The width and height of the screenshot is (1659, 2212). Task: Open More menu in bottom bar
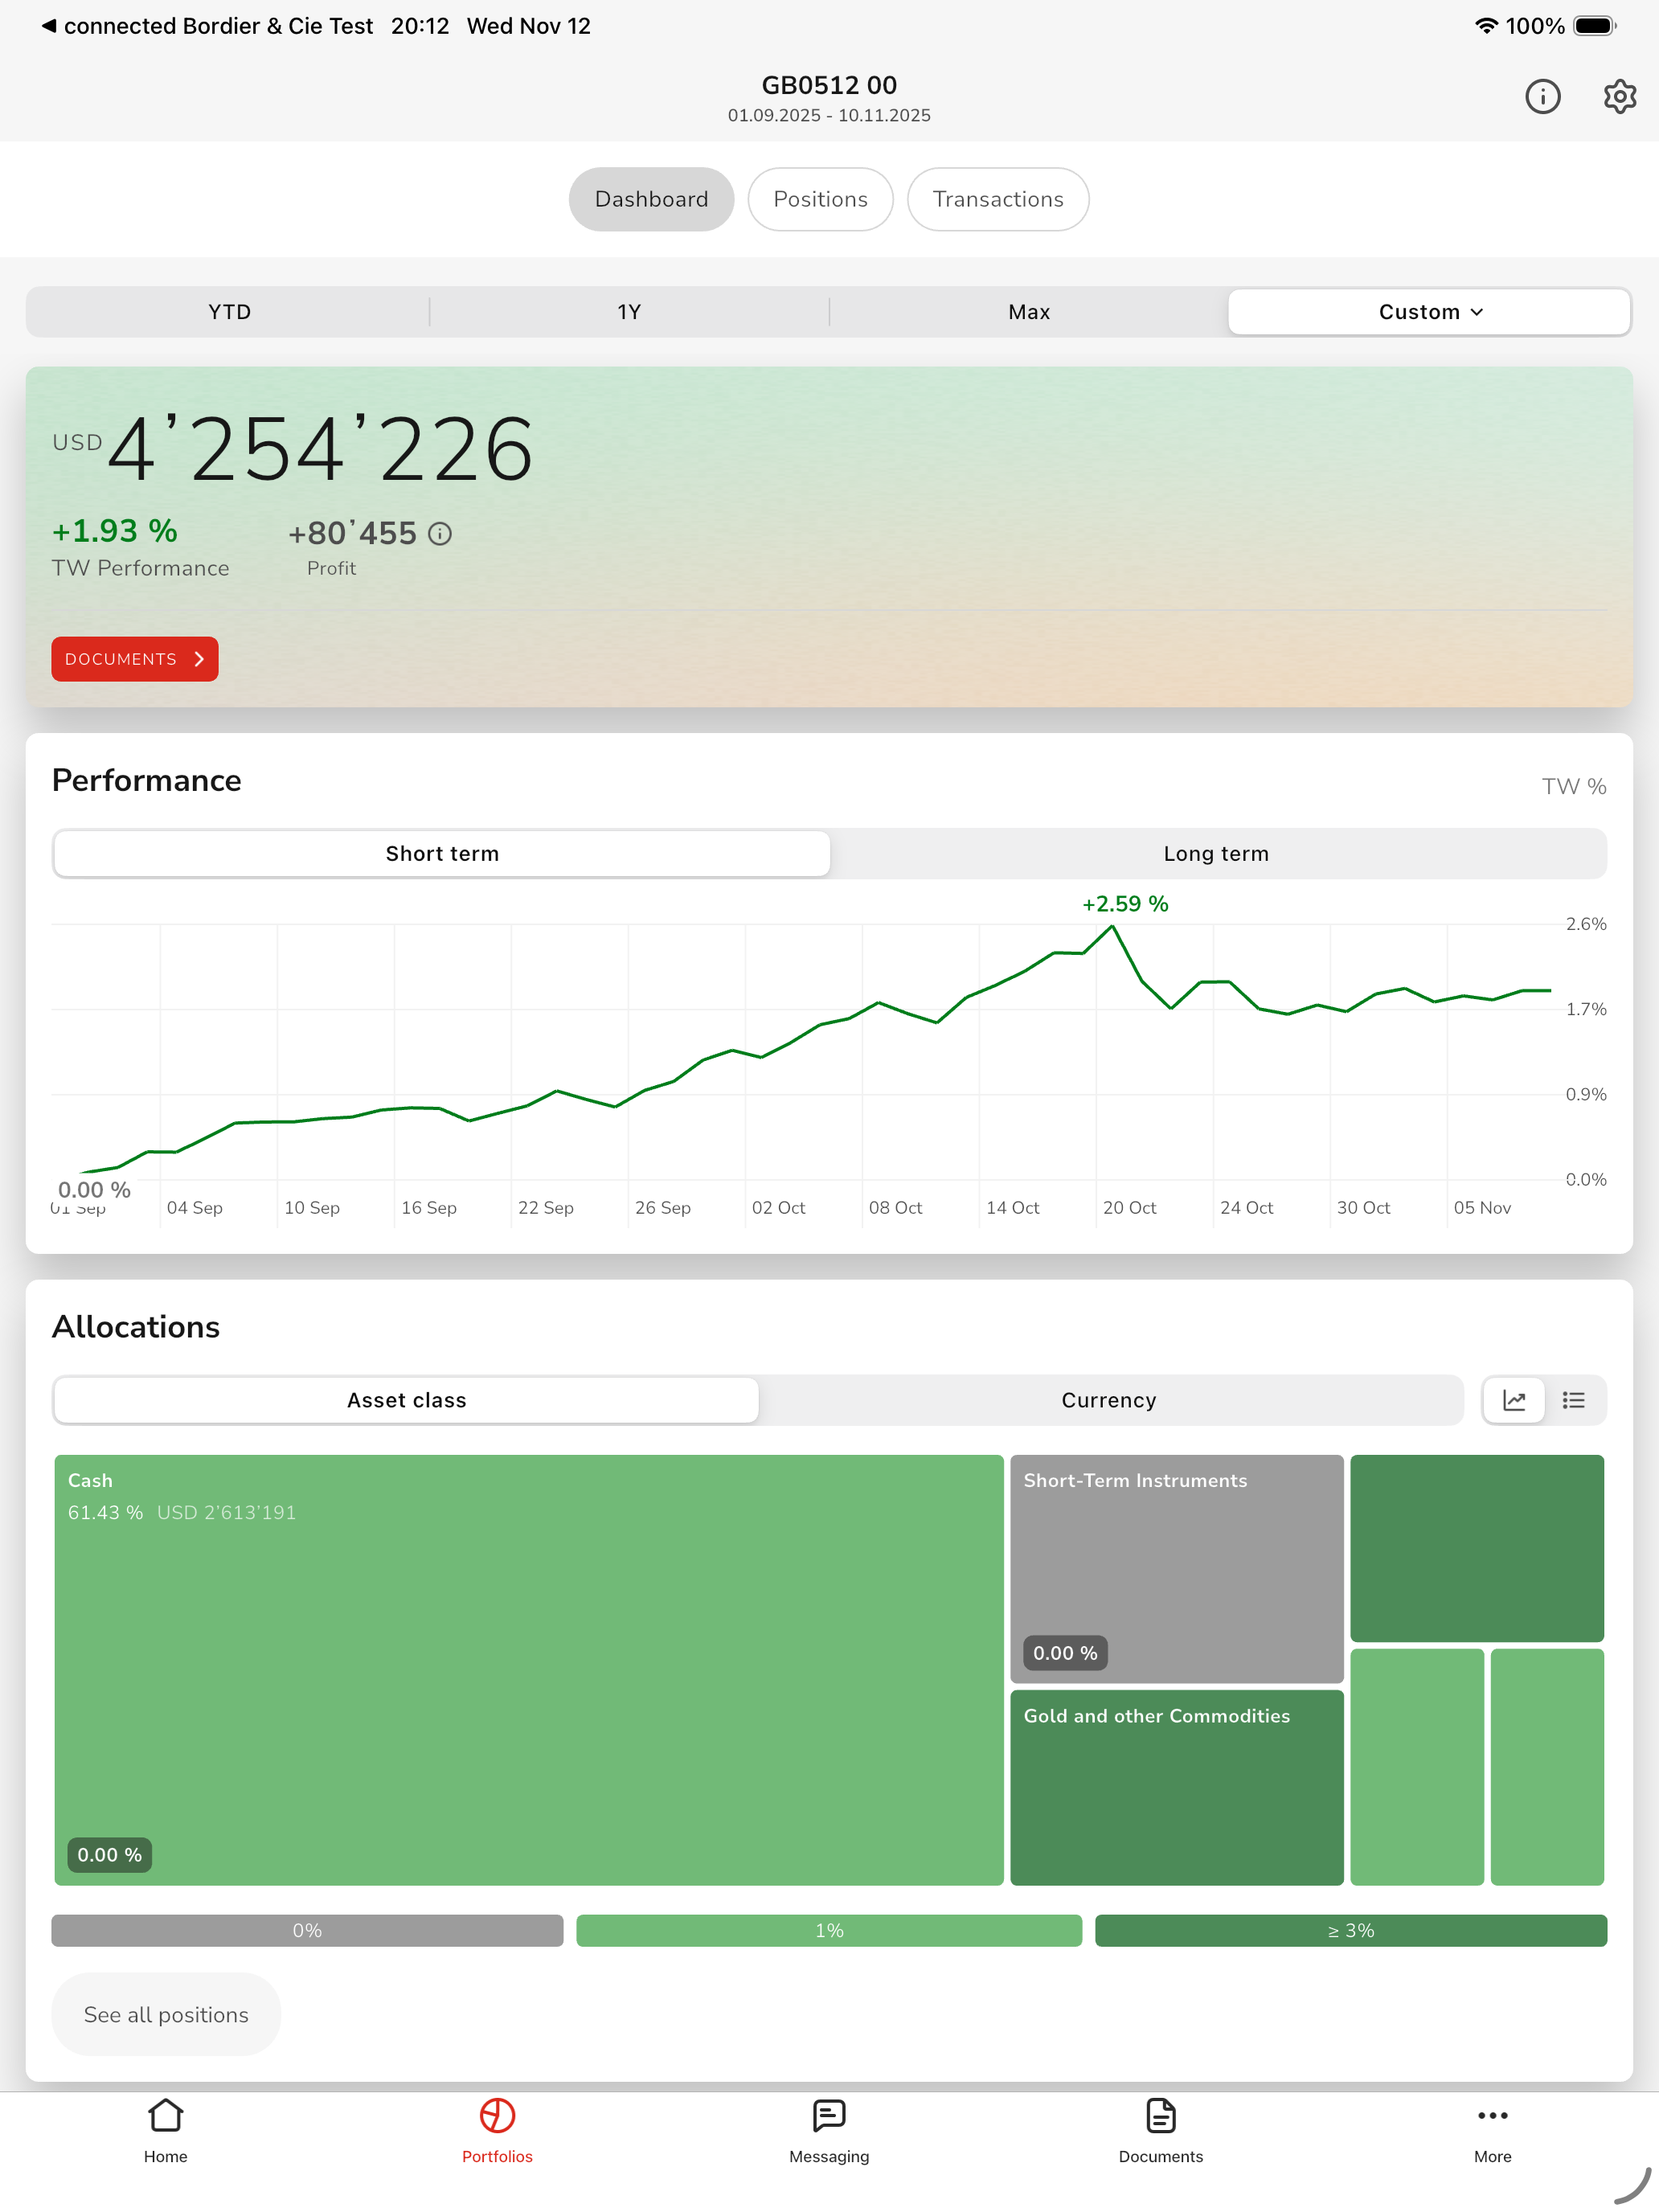[1492, 2132]
